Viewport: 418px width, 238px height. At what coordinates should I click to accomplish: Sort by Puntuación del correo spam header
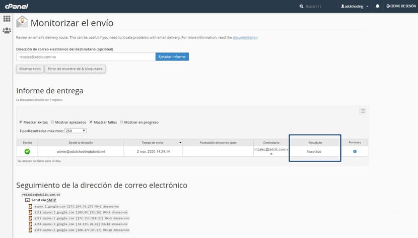click(218, 143)
